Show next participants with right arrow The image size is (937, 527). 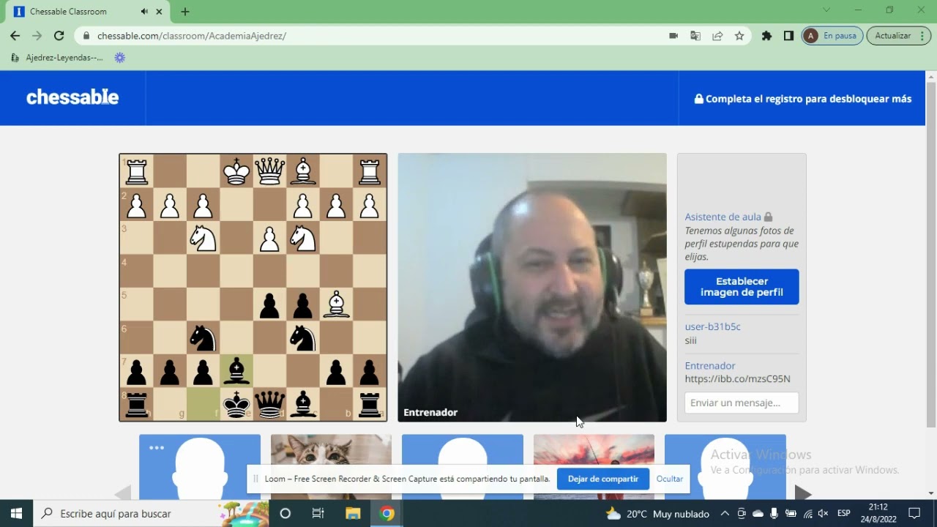[x=803, y=493]
